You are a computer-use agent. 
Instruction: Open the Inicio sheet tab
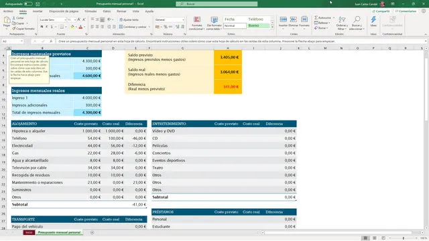(x=29, y=232)
